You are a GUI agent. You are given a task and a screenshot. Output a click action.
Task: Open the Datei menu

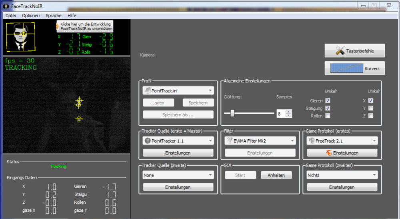pos(11,16)
